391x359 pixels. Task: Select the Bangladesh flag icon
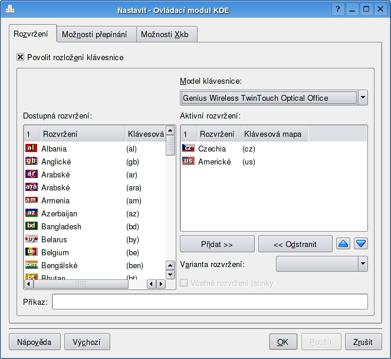(x=31, y=226)
